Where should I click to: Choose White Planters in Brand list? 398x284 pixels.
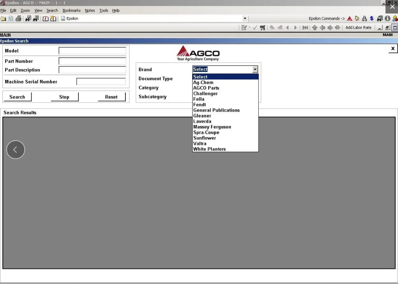coord(225,149)
